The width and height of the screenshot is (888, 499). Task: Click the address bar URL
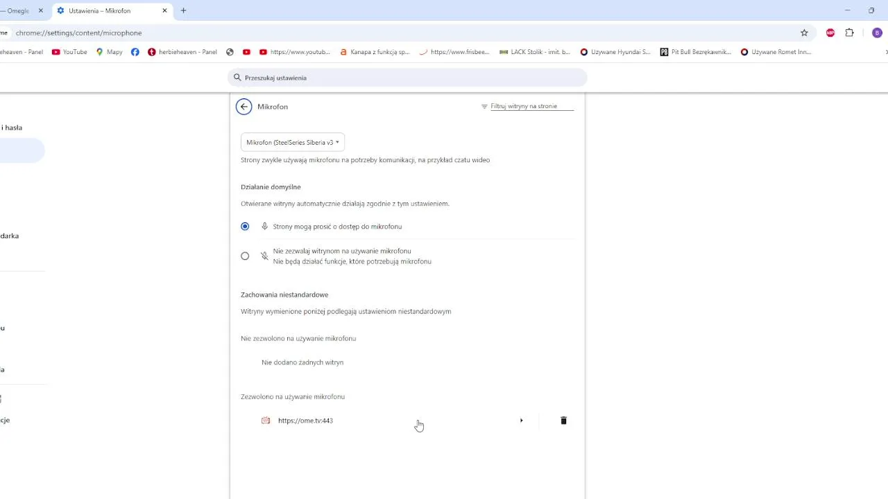click(79, 33)
